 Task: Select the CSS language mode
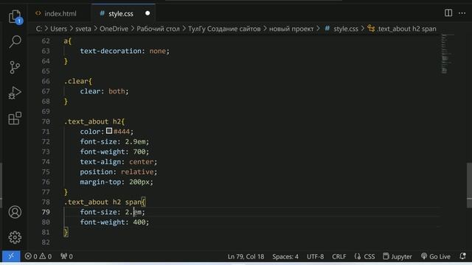click(x=365, y=257)
